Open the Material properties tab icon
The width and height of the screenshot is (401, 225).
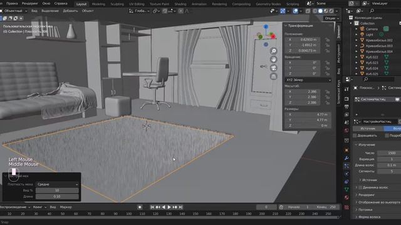[x=346, y=197]
